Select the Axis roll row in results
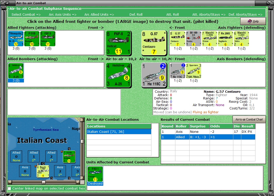The width and height of the screenshot is (274, 196). 208,132
